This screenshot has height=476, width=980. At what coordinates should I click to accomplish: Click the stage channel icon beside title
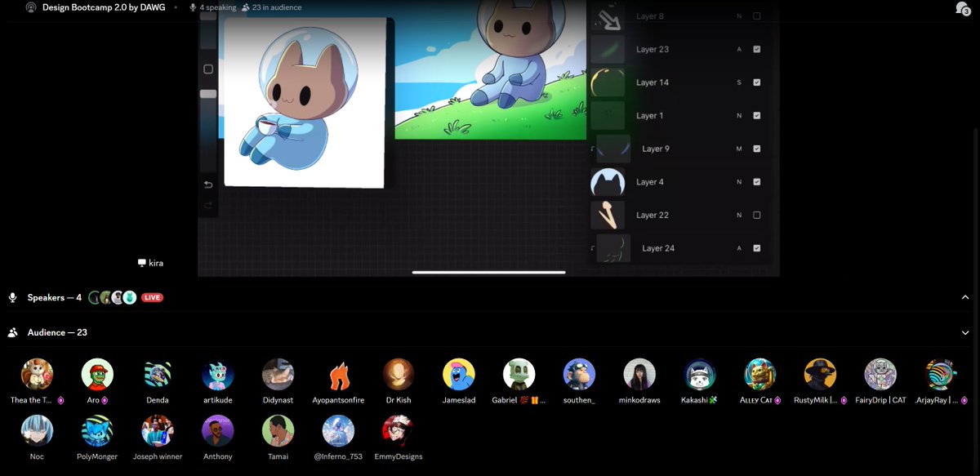31,7
